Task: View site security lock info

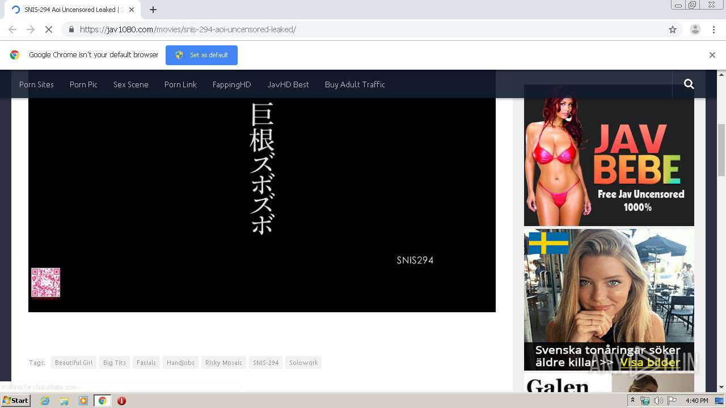Action: (x=71, y=29)
